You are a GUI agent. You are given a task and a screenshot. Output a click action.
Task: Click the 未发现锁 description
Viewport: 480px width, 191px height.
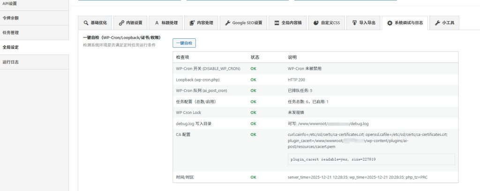[296, 113]
